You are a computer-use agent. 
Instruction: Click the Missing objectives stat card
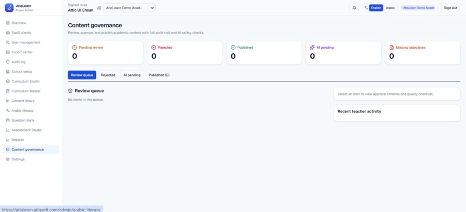pyautogui.click(x=423, y=53)
